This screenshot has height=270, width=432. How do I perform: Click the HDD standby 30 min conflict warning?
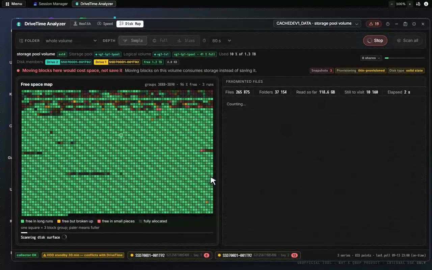pos(83,255)
